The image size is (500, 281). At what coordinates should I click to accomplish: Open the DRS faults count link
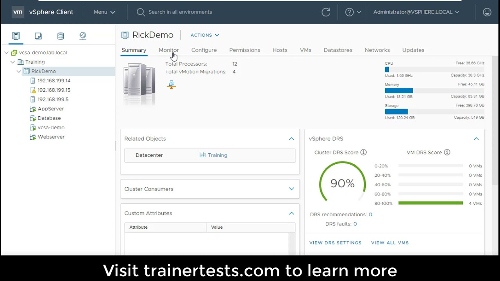point(355,224)
